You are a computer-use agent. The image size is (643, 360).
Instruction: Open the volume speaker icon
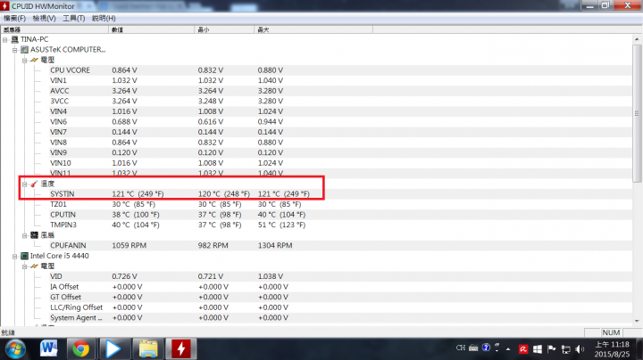[x=580, y=349]
